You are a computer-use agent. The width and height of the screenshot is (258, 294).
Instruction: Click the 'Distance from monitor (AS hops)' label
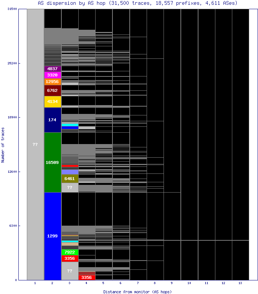(137, 291)
